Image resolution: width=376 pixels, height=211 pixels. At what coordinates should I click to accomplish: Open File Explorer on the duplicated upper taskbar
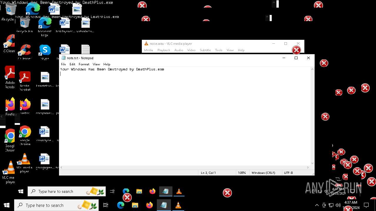139,191
